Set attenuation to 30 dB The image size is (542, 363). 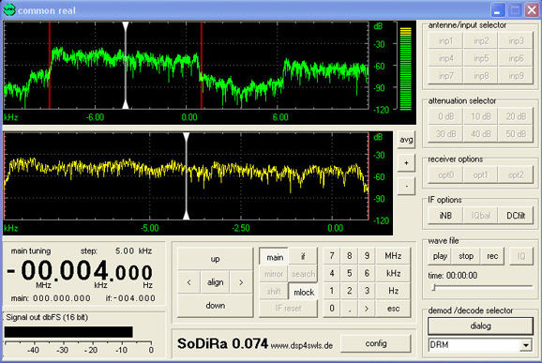pos(445,134)
